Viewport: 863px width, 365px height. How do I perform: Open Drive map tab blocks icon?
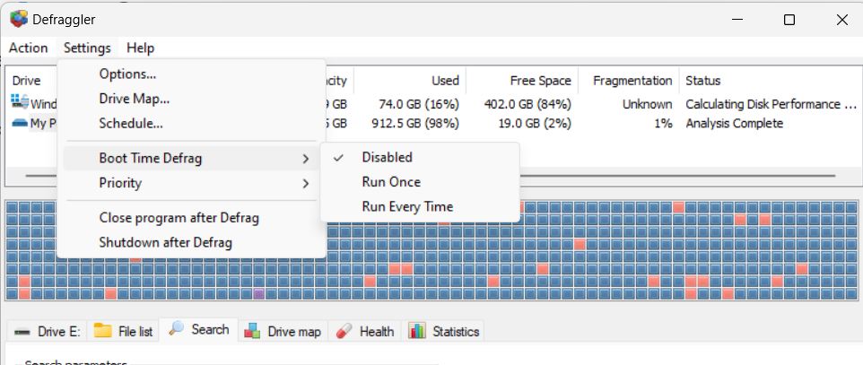point(253,331)
